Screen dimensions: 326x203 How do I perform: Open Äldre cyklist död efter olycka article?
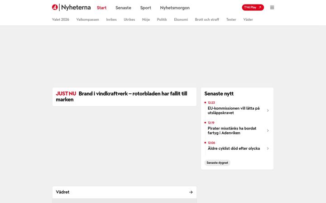(234, 148)
